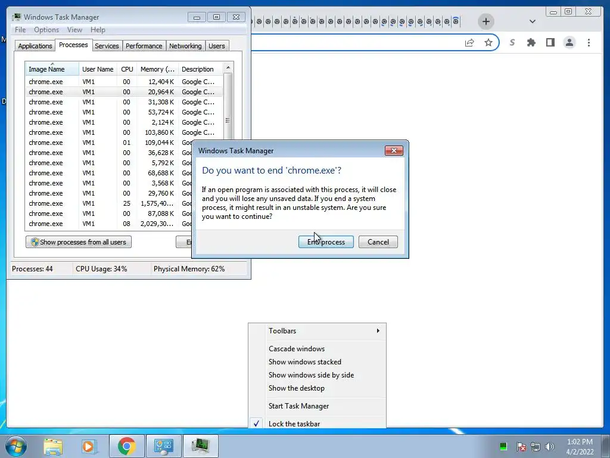Sort by Description column header
Viewport: 610px width, 458px height.
(x=200, y=69)
